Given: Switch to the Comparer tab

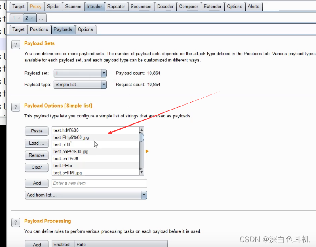Looking at the screenshot, I should point(189,7).
